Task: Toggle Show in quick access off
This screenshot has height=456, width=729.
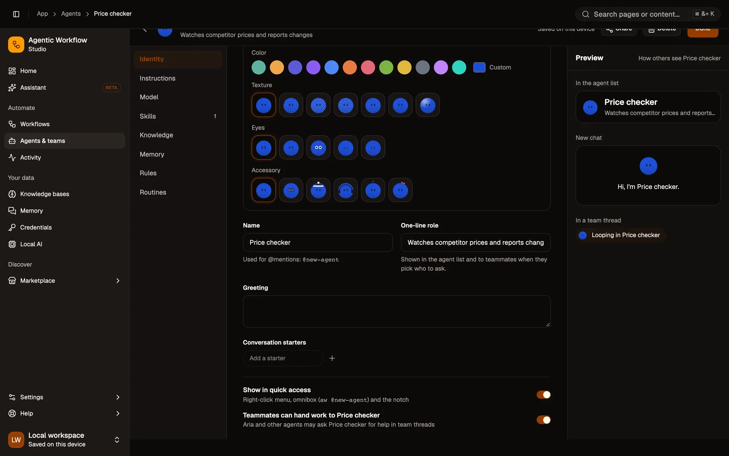Action: pos(543,395)
